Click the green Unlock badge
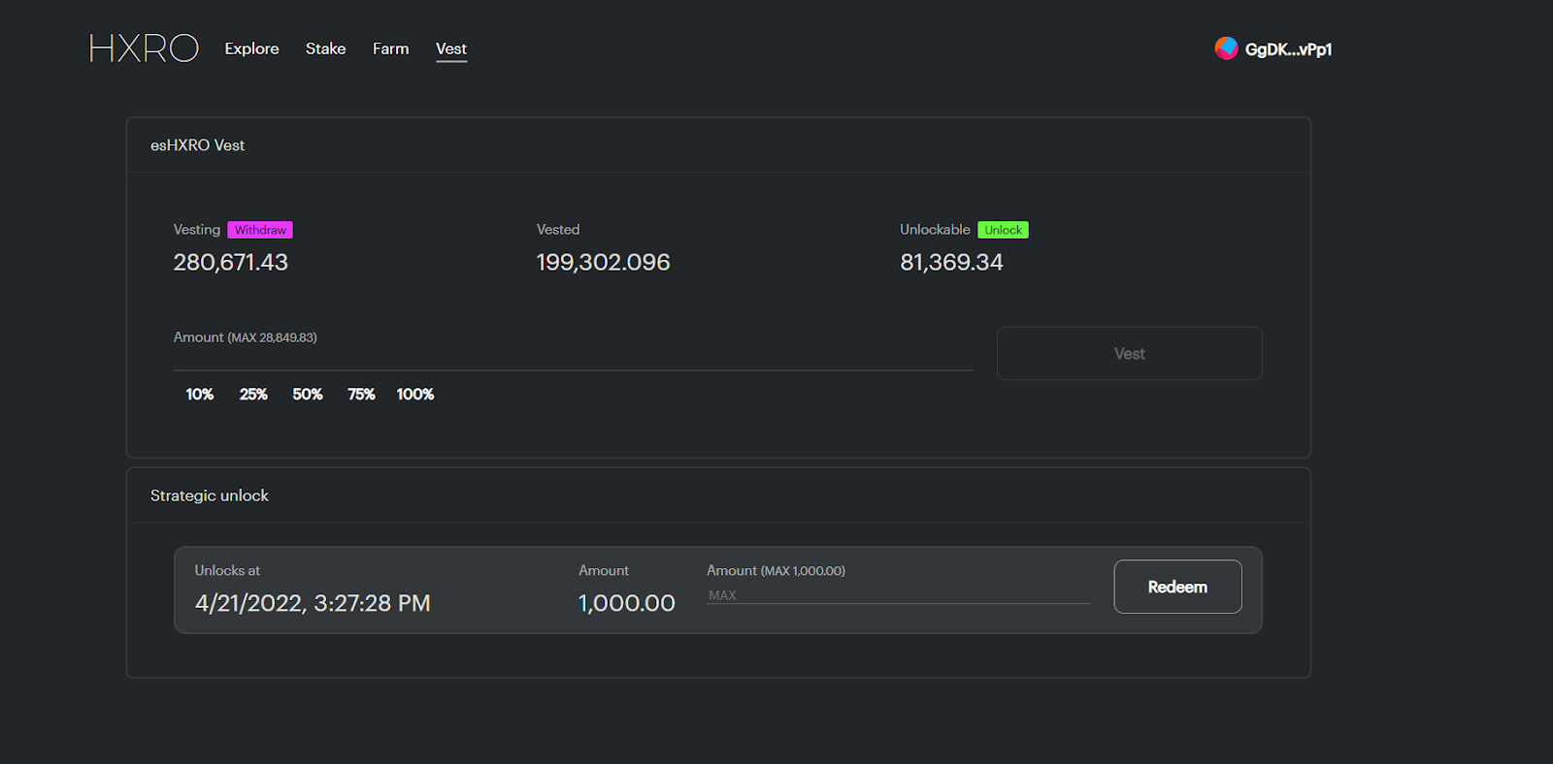Image resolution: width=1553 pixels, height=764 pixels. click(1003, 230)
